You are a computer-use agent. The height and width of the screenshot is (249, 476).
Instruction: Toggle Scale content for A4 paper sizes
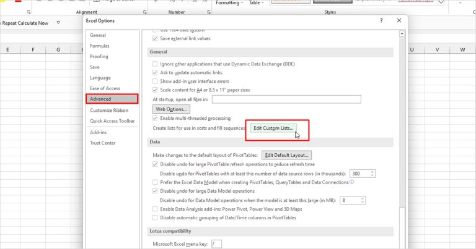click(x=155, y=90)
